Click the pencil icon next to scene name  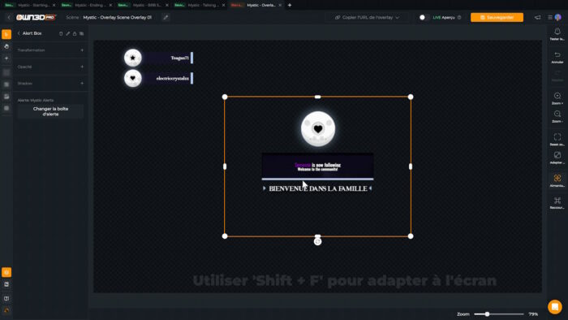point(166,17)
